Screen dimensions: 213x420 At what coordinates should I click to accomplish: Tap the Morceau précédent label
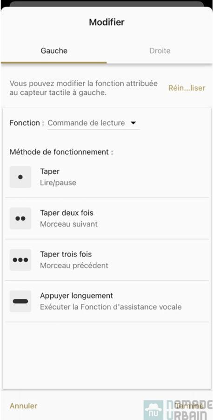click(x=74, y=266)
